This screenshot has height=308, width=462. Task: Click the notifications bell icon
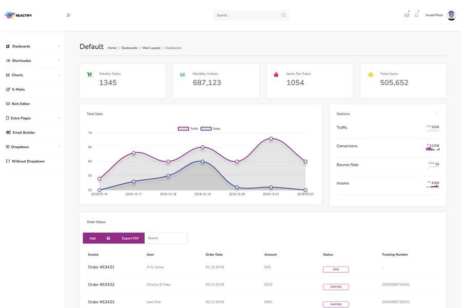click(x=416, y=14)
